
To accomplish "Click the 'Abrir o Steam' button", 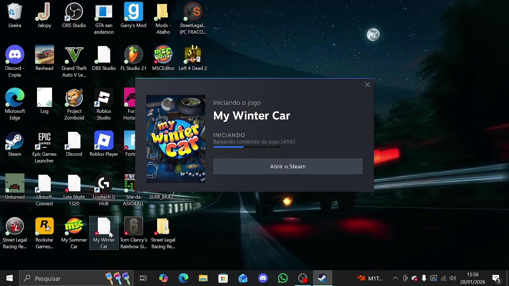I will (x=288, y=166).
